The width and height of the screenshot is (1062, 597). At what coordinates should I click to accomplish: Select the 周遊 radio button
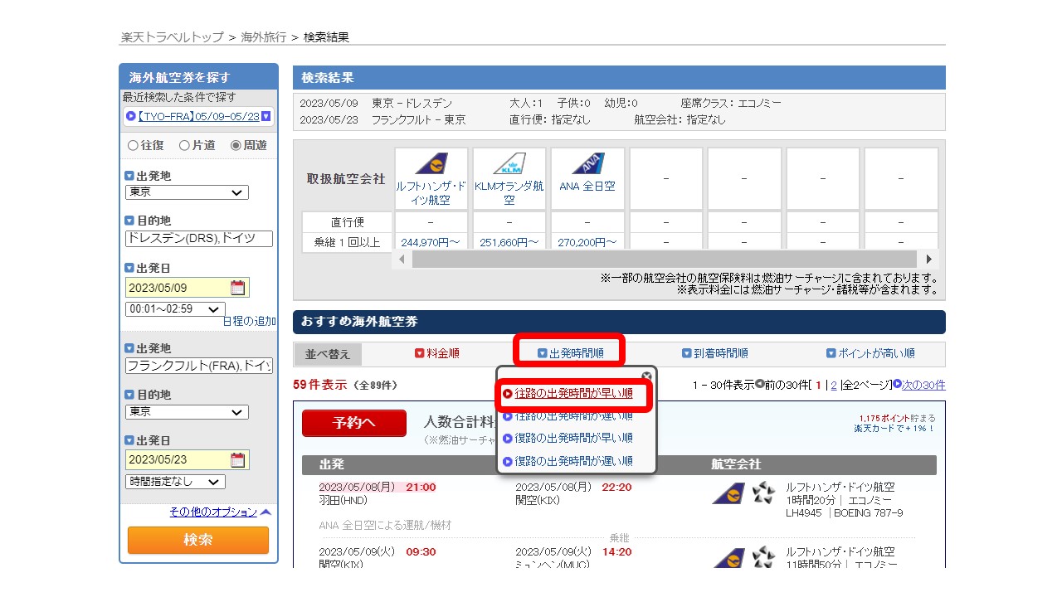(x=236, y=145)
